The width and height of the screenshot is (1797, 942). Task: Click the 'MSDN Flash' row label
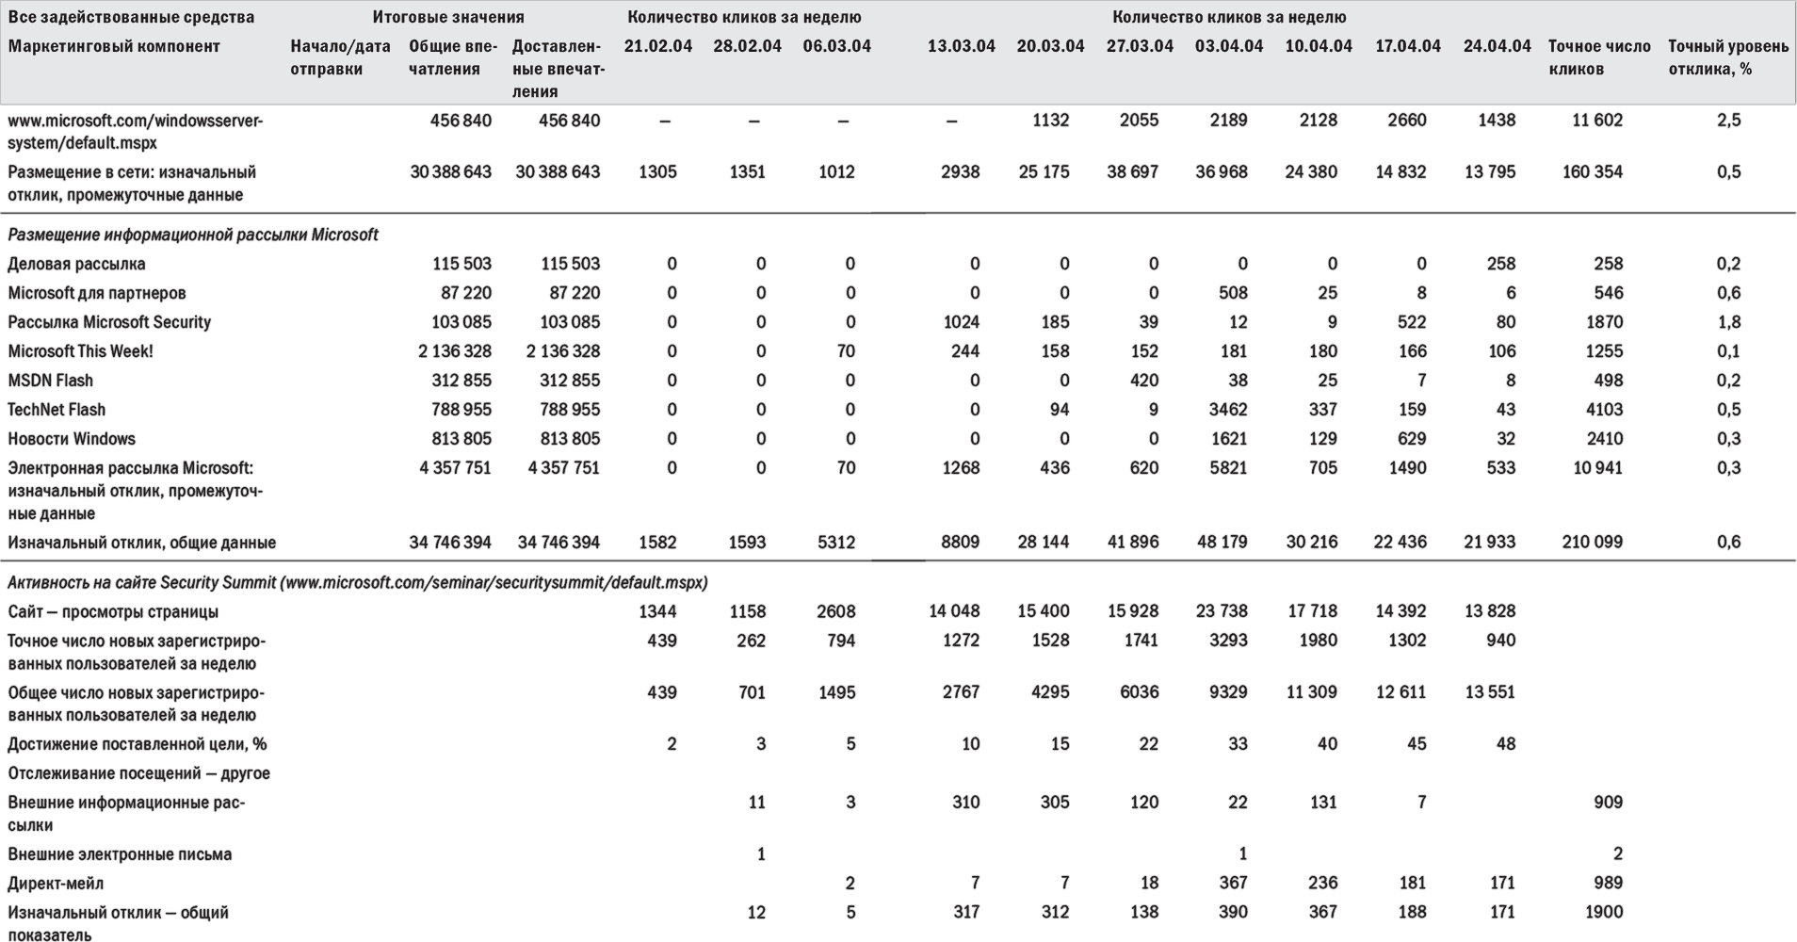point(50,381)
